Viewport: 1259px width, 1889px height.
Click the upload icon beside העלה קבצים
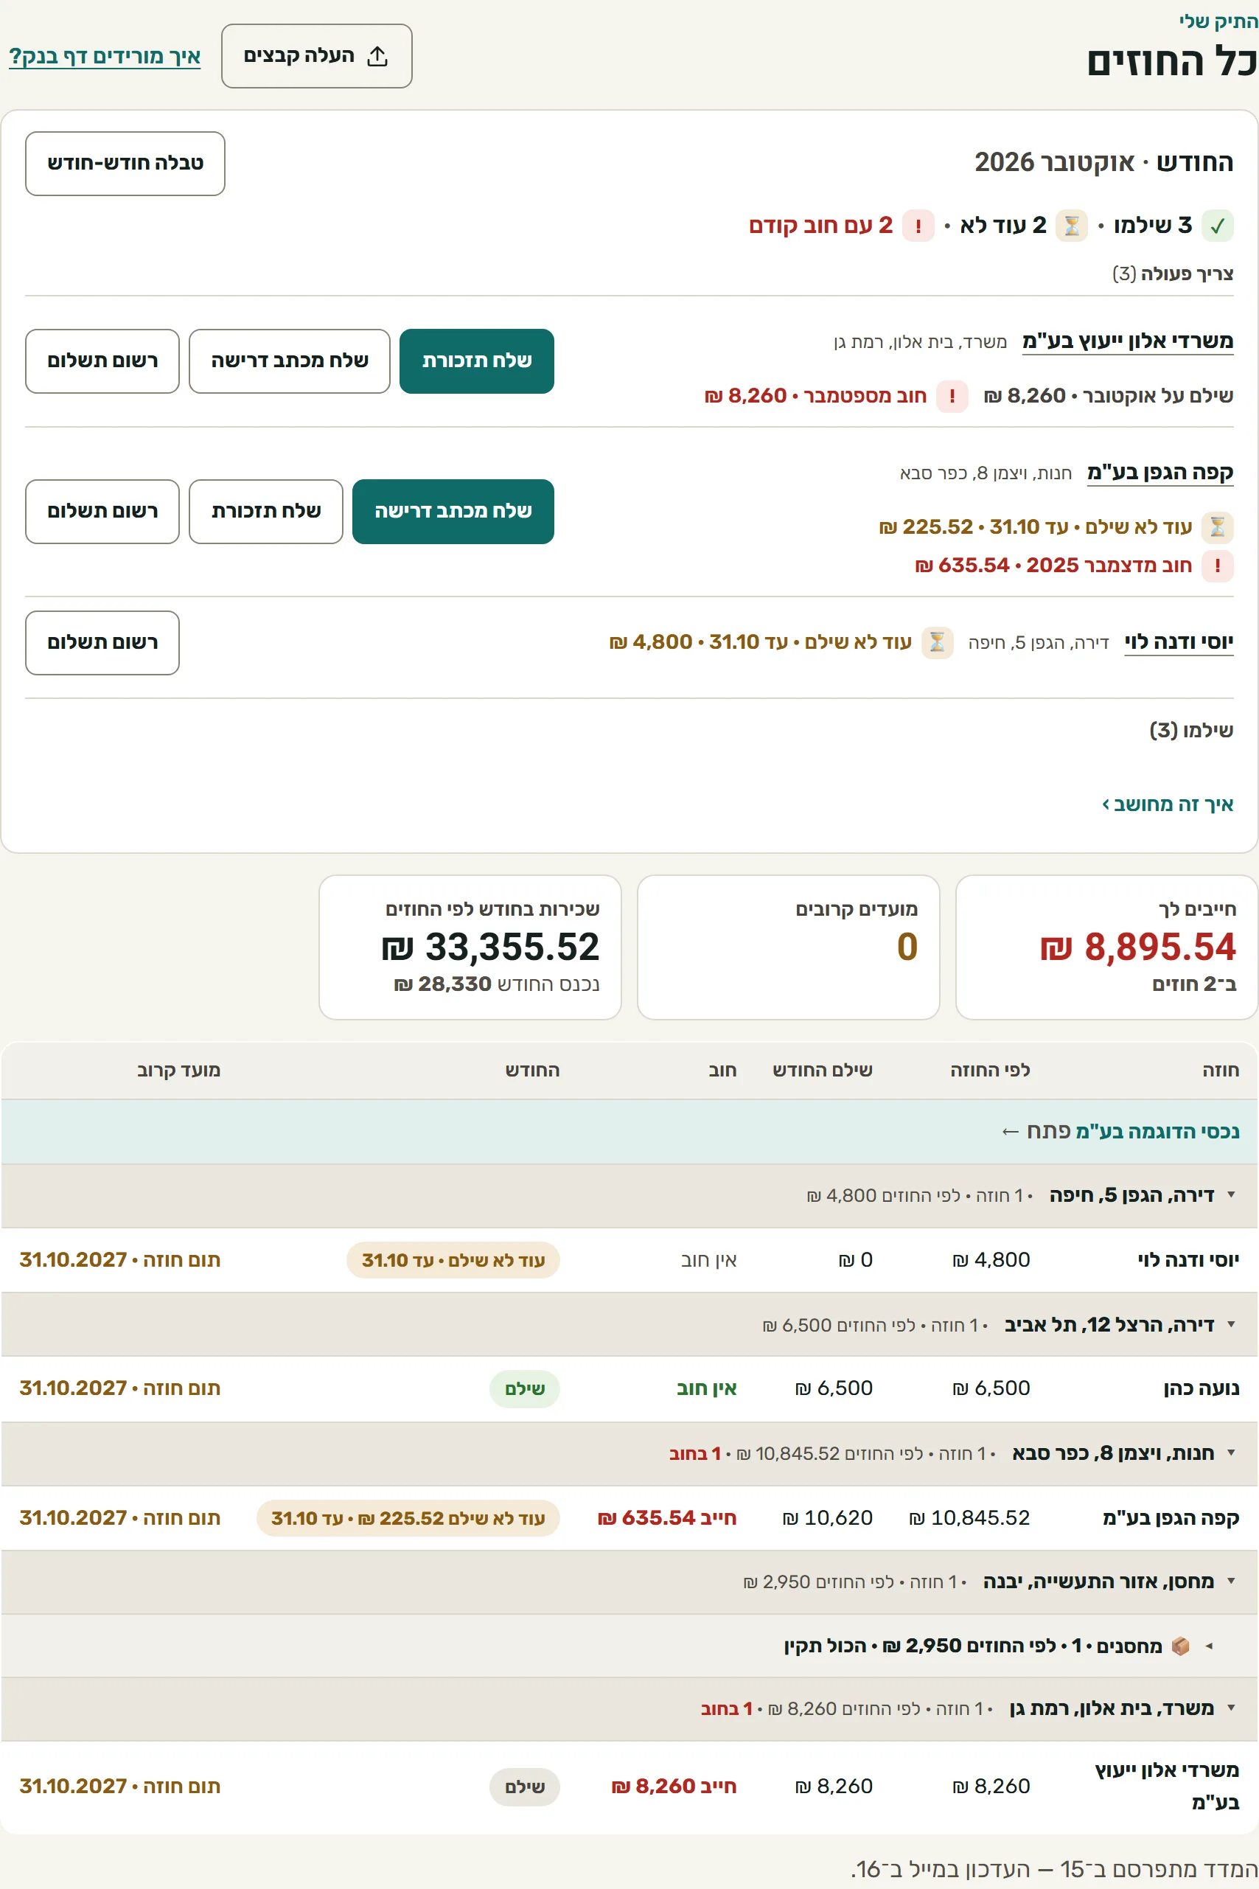point(377,56)
